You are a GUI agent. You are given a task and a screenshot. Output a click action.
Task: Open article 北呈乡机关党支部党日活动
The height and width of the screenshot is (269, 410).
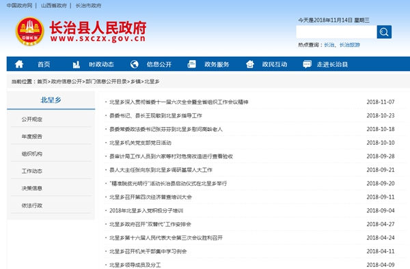tap(140, 143)
